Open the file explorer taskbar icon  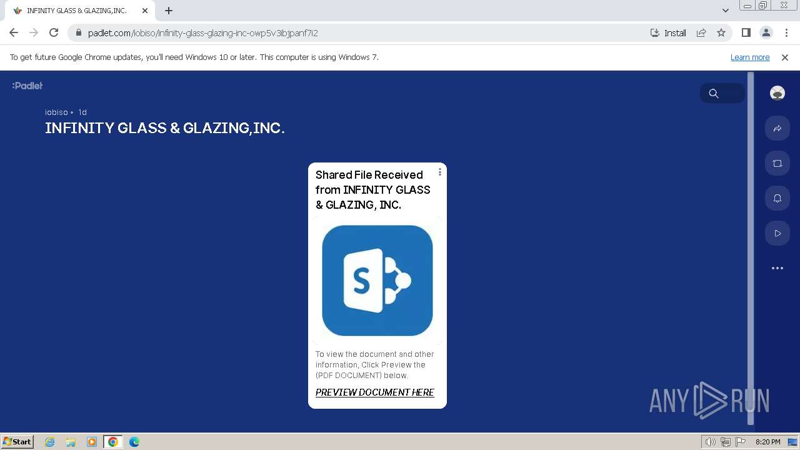coord(71,442)
